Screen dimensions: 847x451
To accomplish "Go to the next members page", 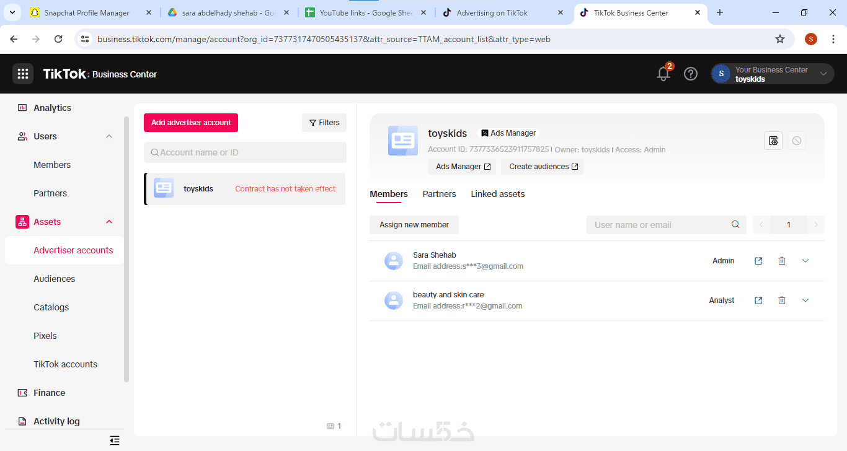I will (x=816, y=225).
